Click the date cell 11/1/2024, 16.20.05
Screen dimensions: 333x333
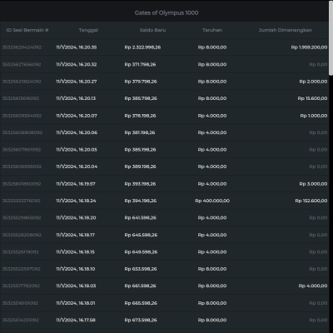pos(77,150)
